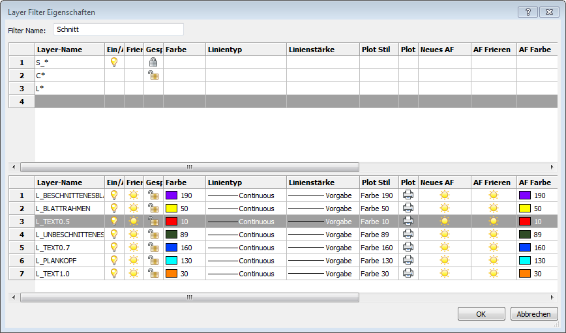Click the purple color swatch 190 in the Farbe column
Screen dimensions: 566x333
[x=172, y=195]
